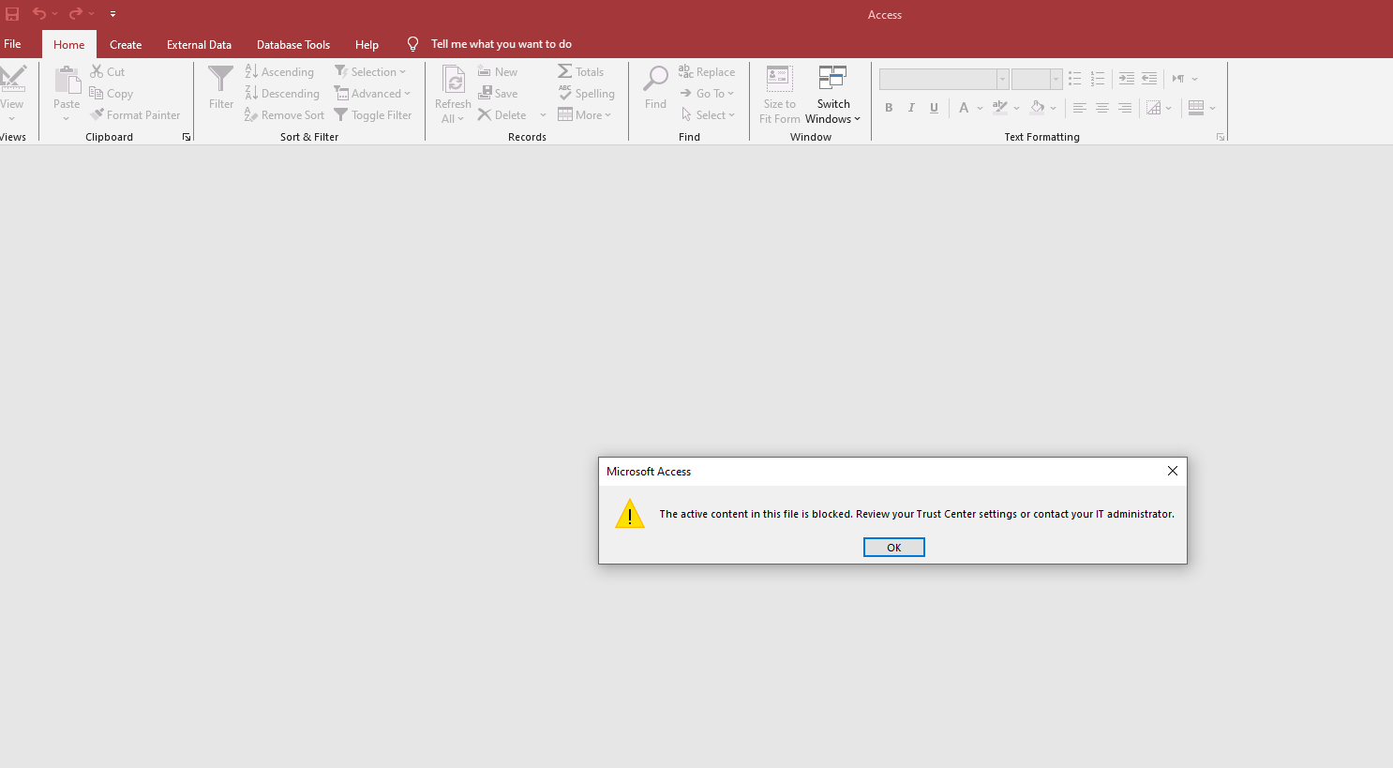Viewport: 1393px width, 768px height.
Task: Switch to the Create tab
Action: 126,44
